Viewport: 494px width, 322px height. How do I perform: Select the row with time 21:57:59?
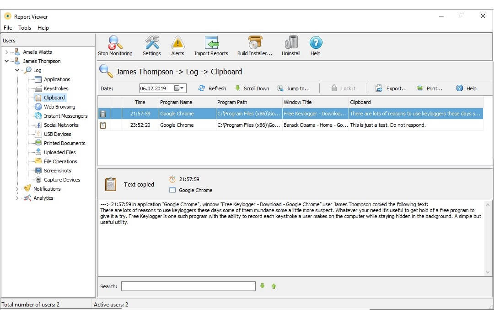pos(290,114)
